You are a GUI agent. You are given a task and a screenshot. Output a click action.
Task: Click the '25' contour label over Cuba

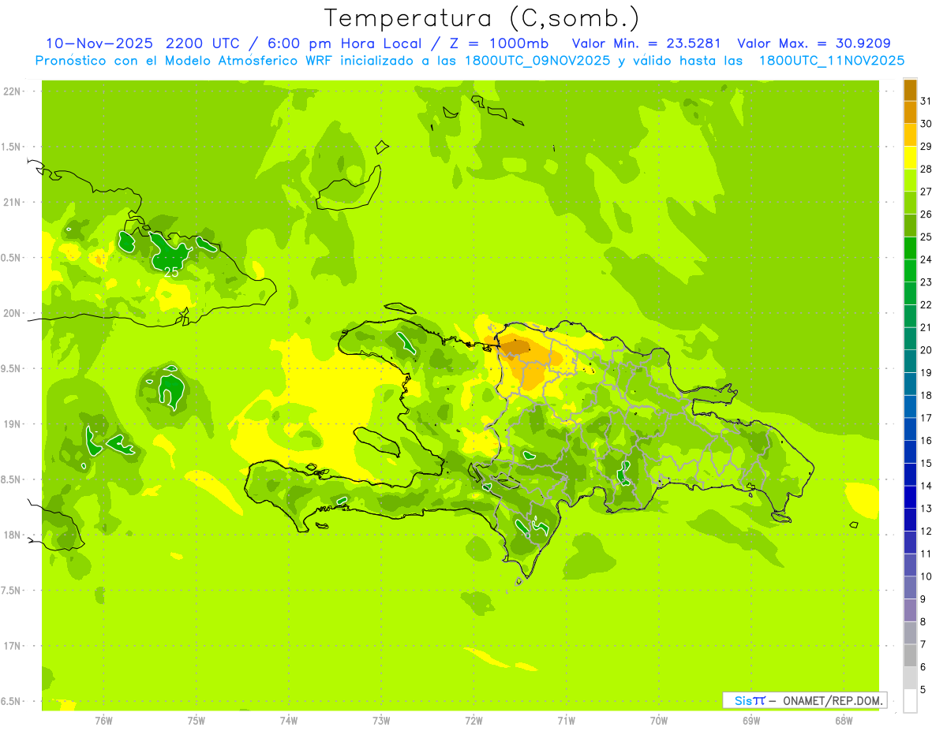[171, 272]
